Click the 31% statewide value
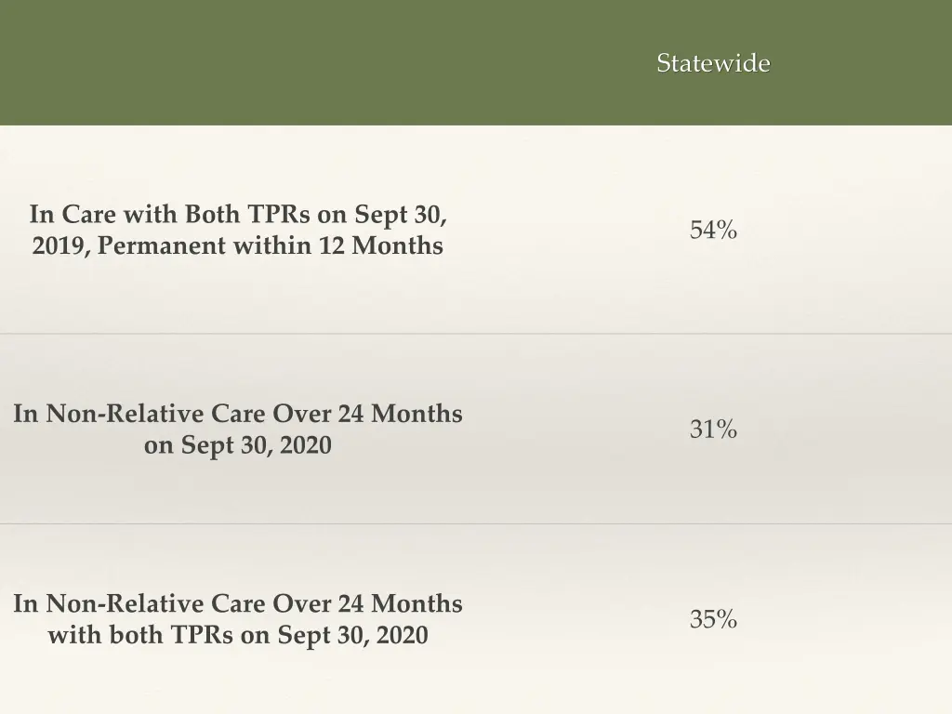 (713, 430)
